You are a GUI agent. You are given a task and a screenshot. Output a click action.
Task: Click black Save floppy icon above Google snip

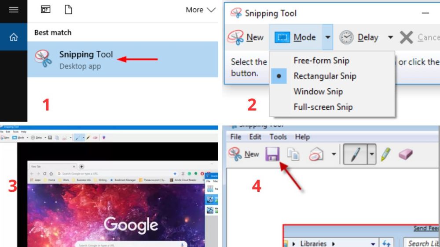coord(50,138)
